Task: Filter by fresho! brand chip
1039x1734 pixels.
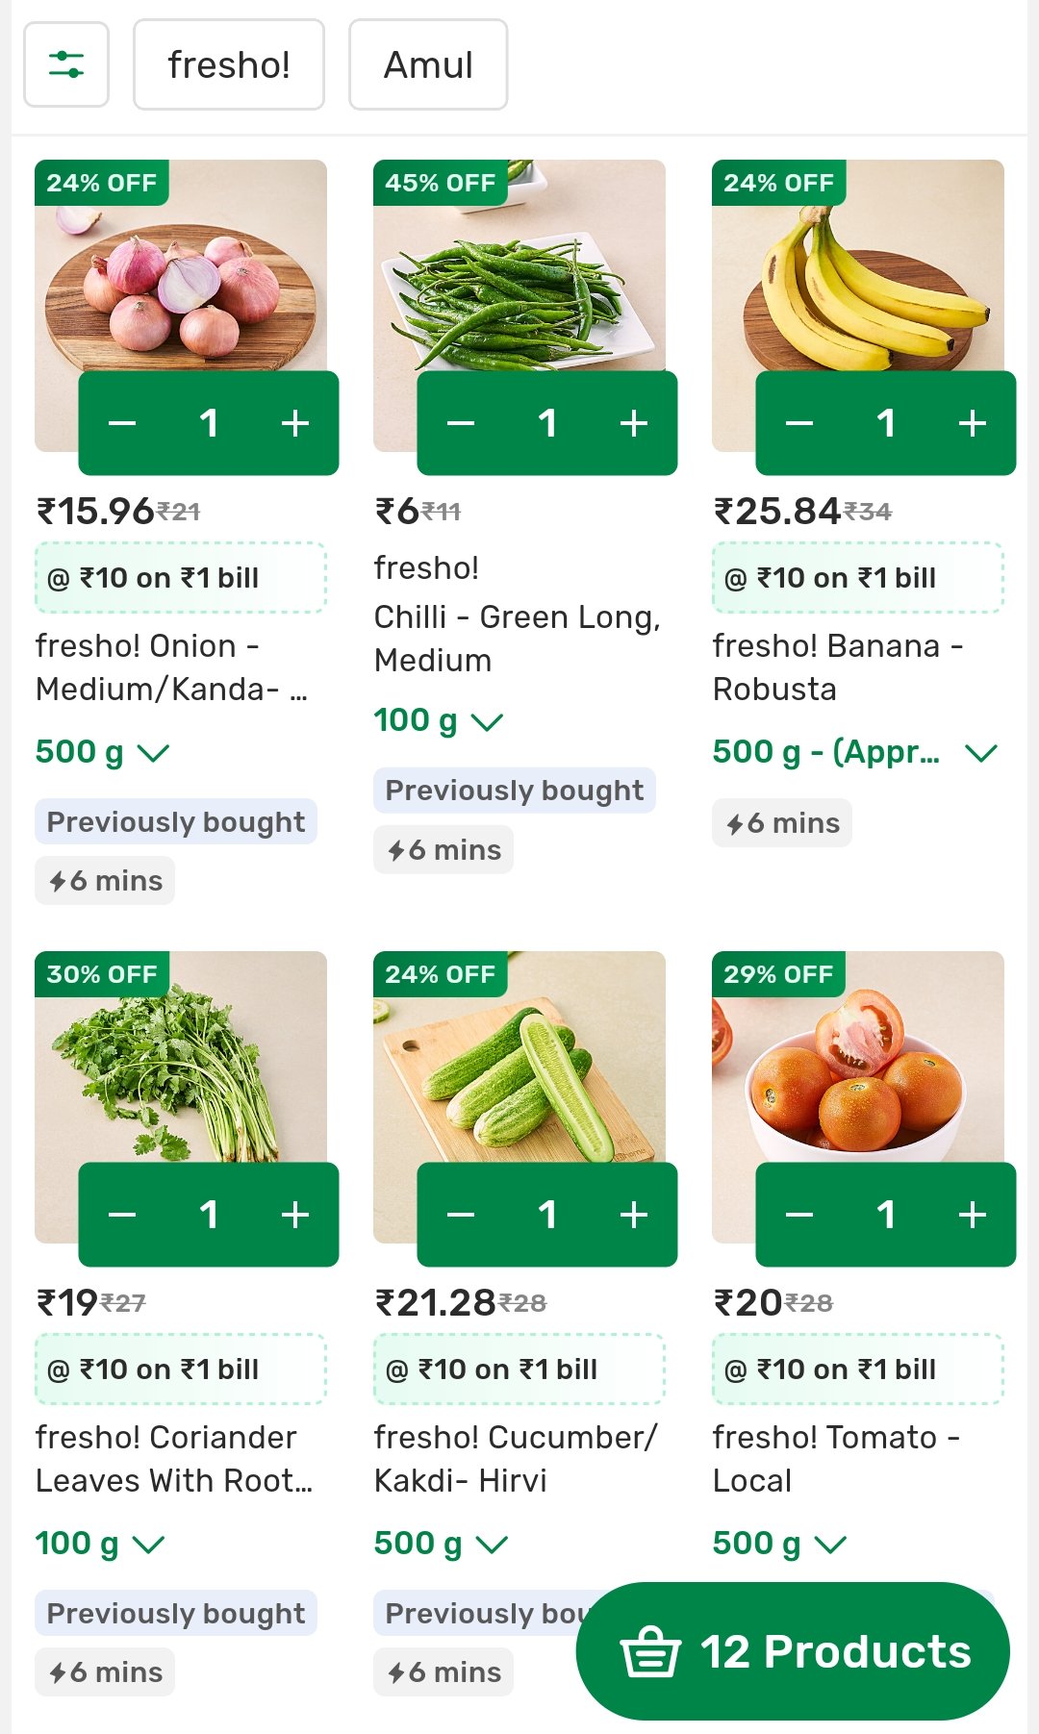Action: point(229,64)
